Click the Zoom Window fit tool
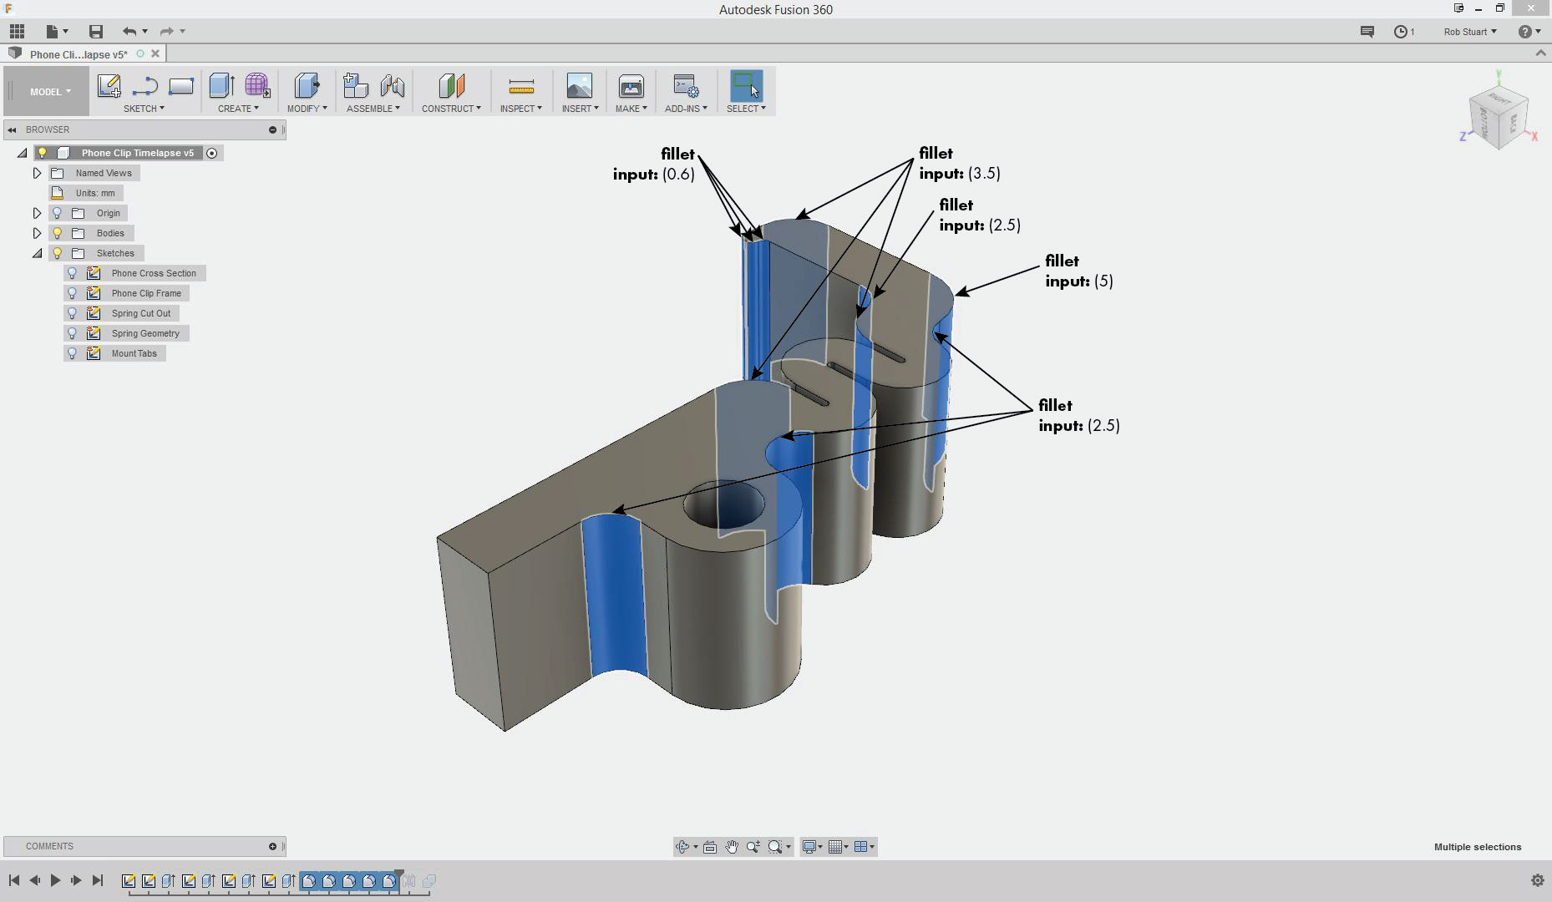Image resolution: width=1552 pixels, height=902 pixels. 775,847
